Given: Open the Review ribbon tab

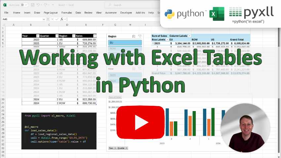Looking at the screenshot, I should pyautogui.click(x=88, y=13).
